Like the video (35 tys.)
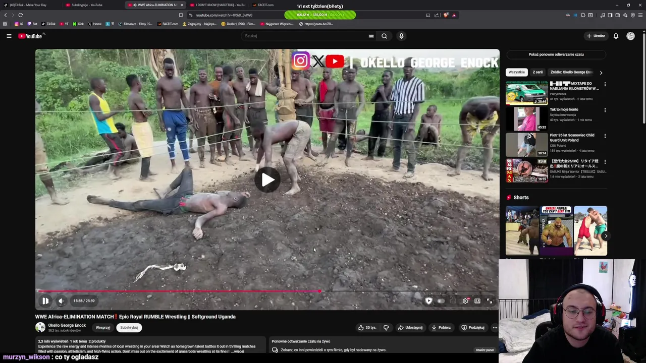Viewport: 646px width, 363px height. [x=367, y=328]
